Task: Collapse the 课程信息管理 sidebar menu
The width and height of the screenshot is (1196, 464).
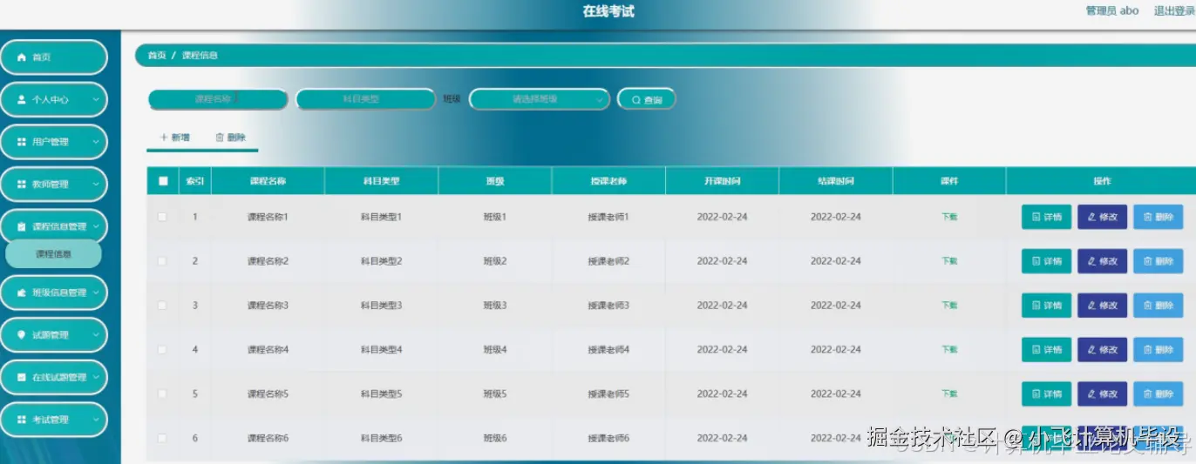Action: pyautogui.click(x=54, y=226)
